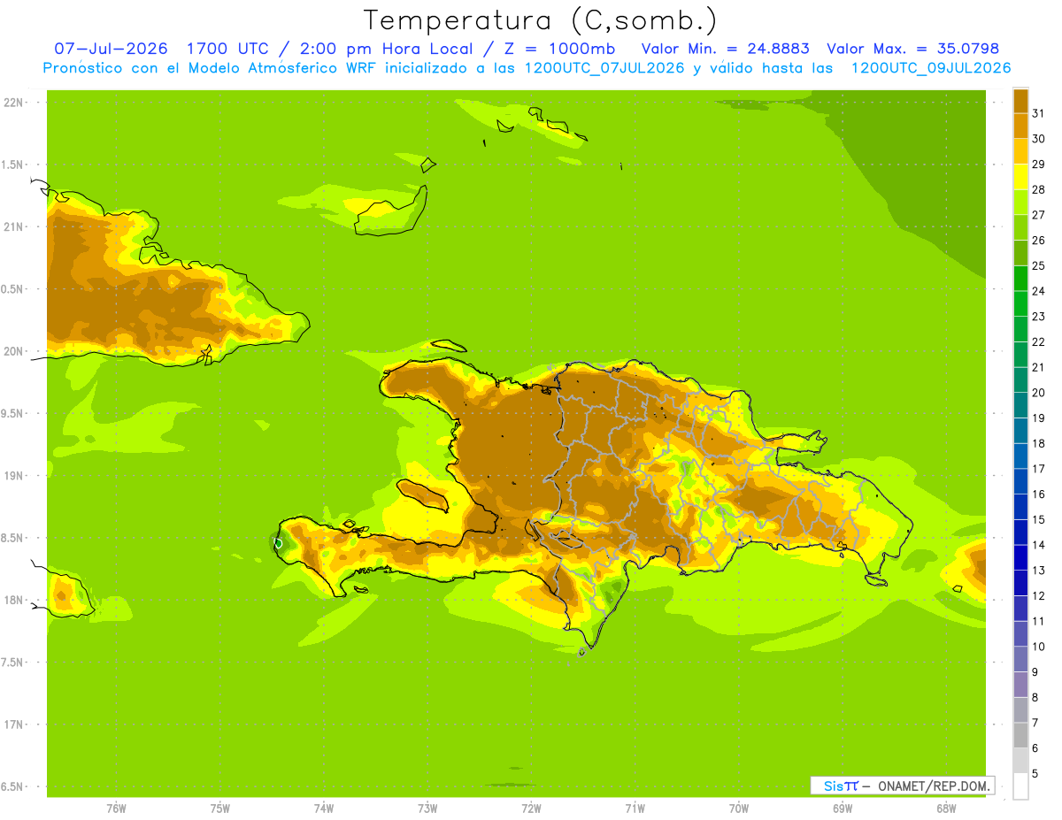The width and height of the screenshot is (1062, 820).
Task: Click the colorbar label '31'
Action: (1039, 113)
